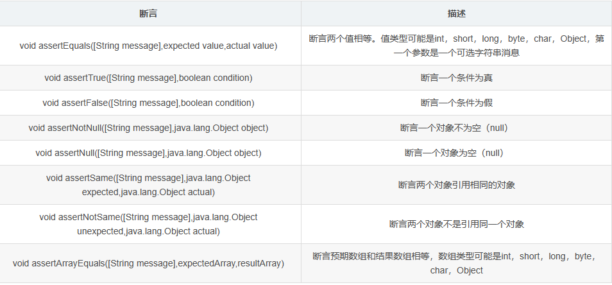Click the void assertArrayEquals signature cell

coord(148,263)
